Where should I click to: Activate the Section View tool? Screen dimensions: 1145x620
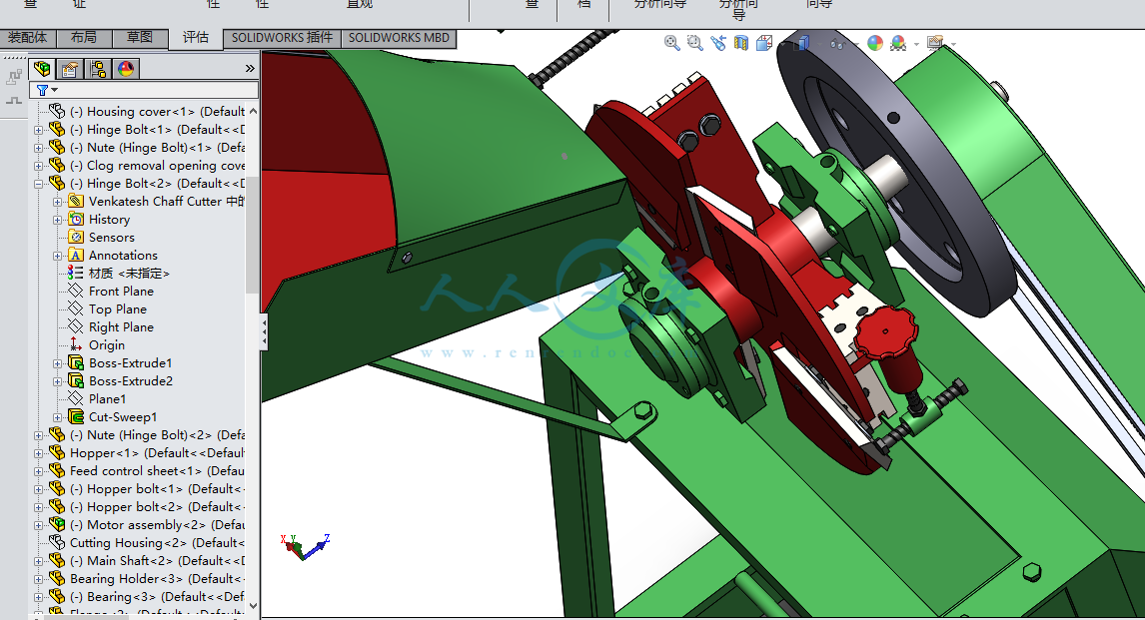point(741,43)
